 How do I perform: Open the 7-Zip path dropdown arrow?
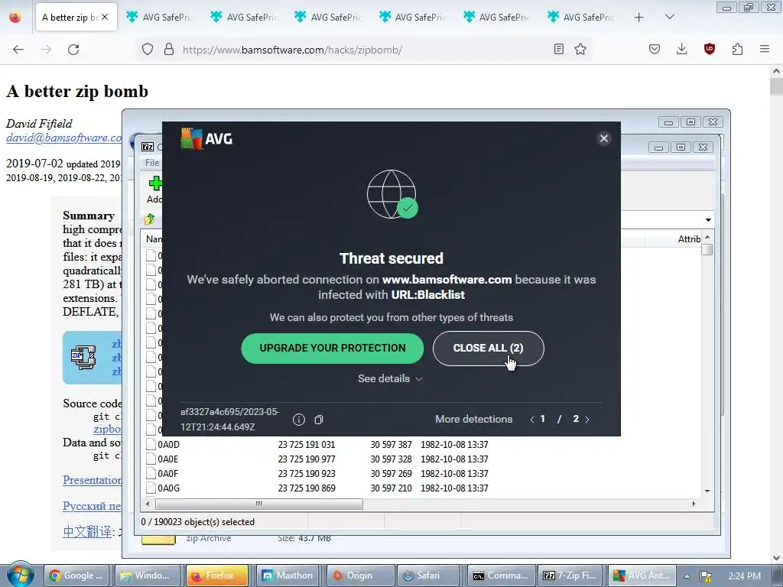(x=708, y=219)
